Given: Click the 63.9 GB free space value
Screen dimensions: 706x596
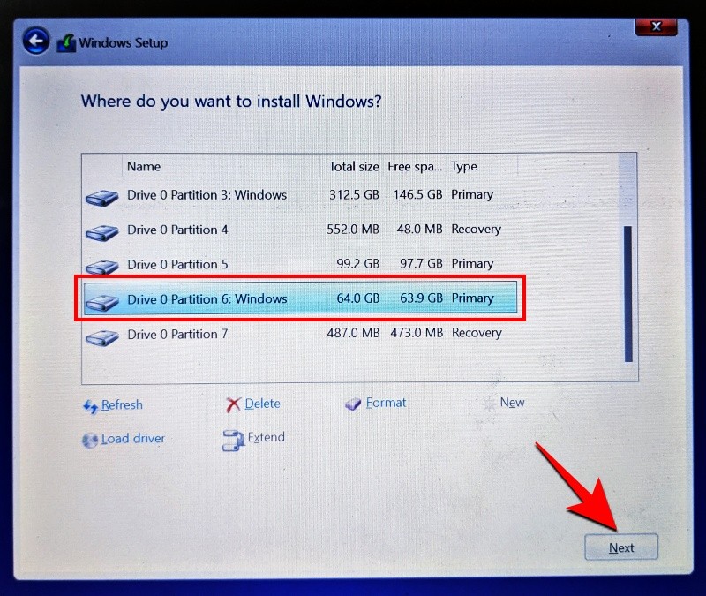Looking at the screenshot, I should pyautogui.click(x=421, y=298).
